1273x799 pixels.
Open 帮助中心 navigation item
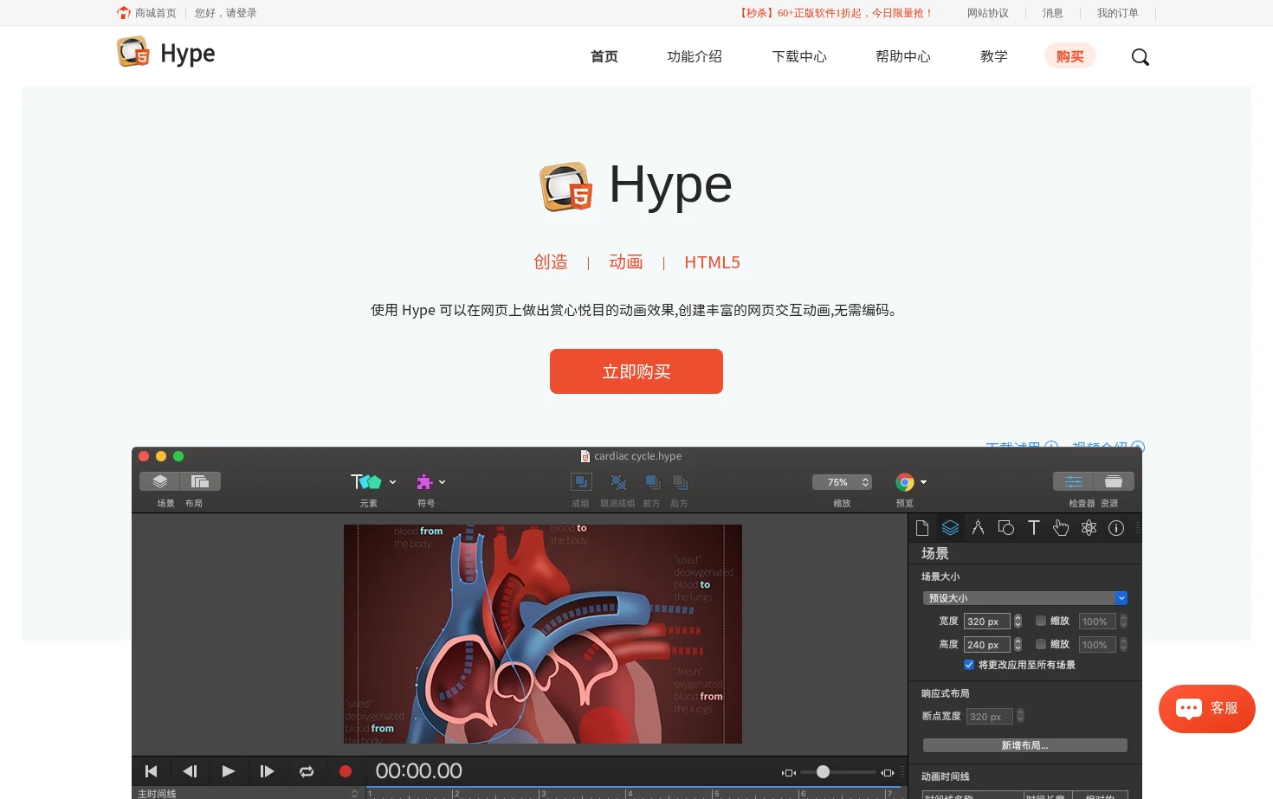[x=903, y=56]
